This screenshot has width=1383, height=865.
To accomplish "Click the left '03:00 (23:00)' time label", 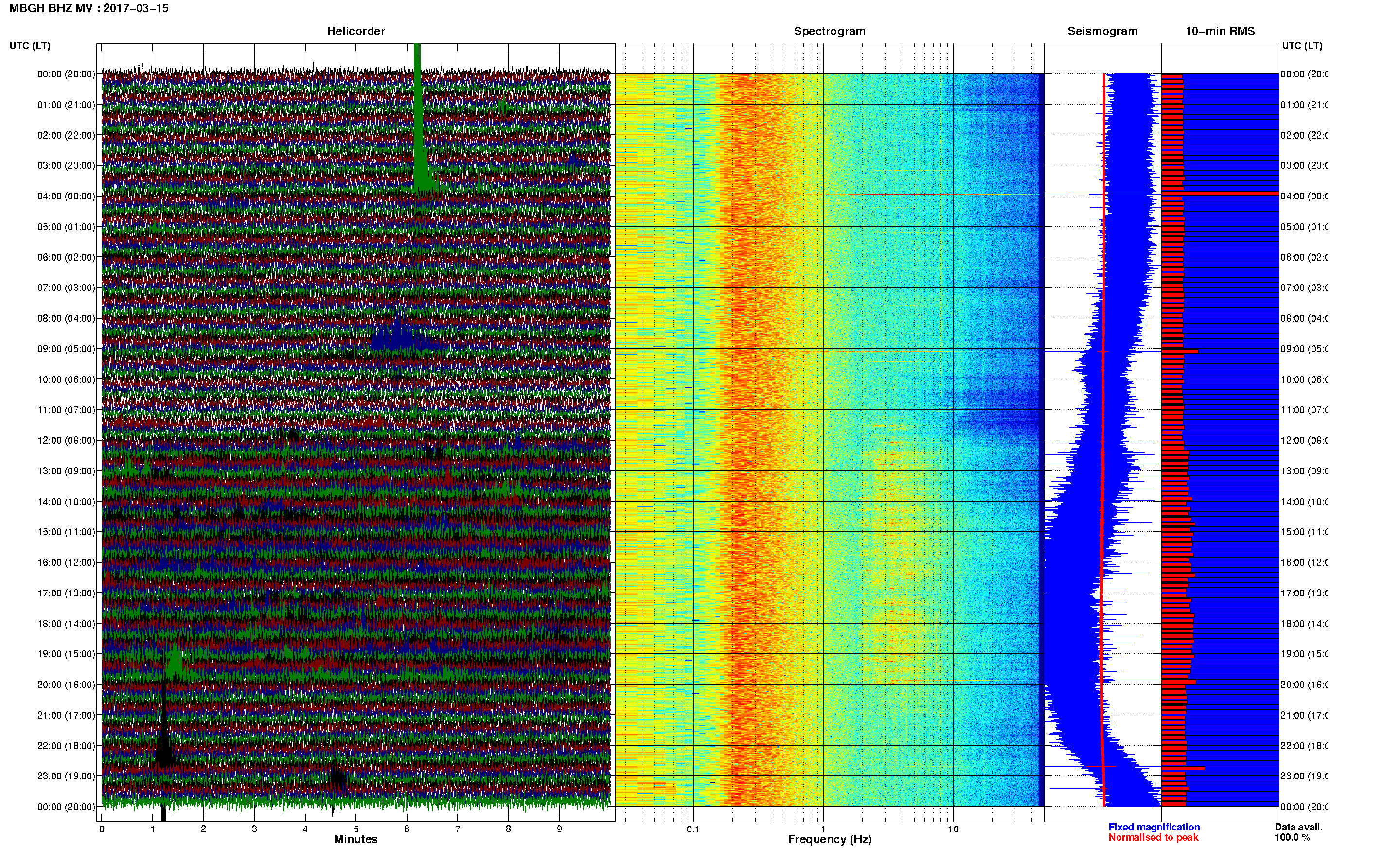I will pyautogui.click(x=66, y=165).
